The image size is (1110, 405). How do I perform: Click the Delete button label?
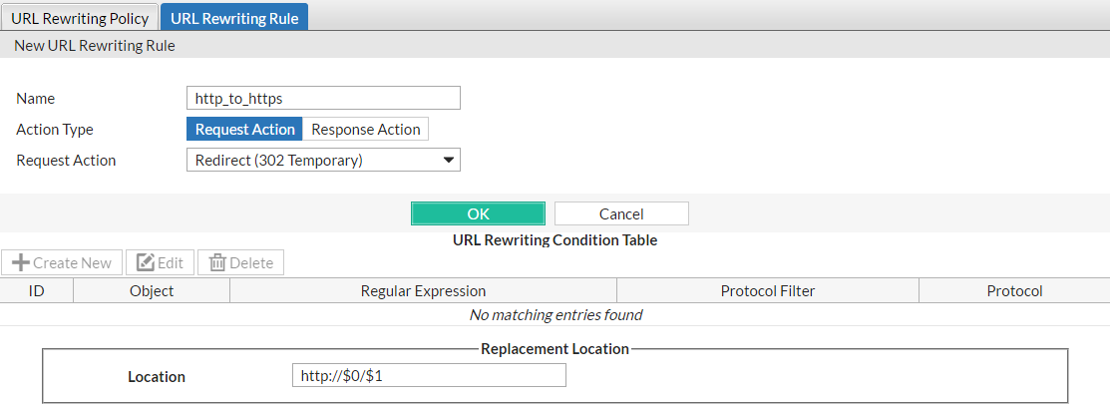(x=251, y=262)
